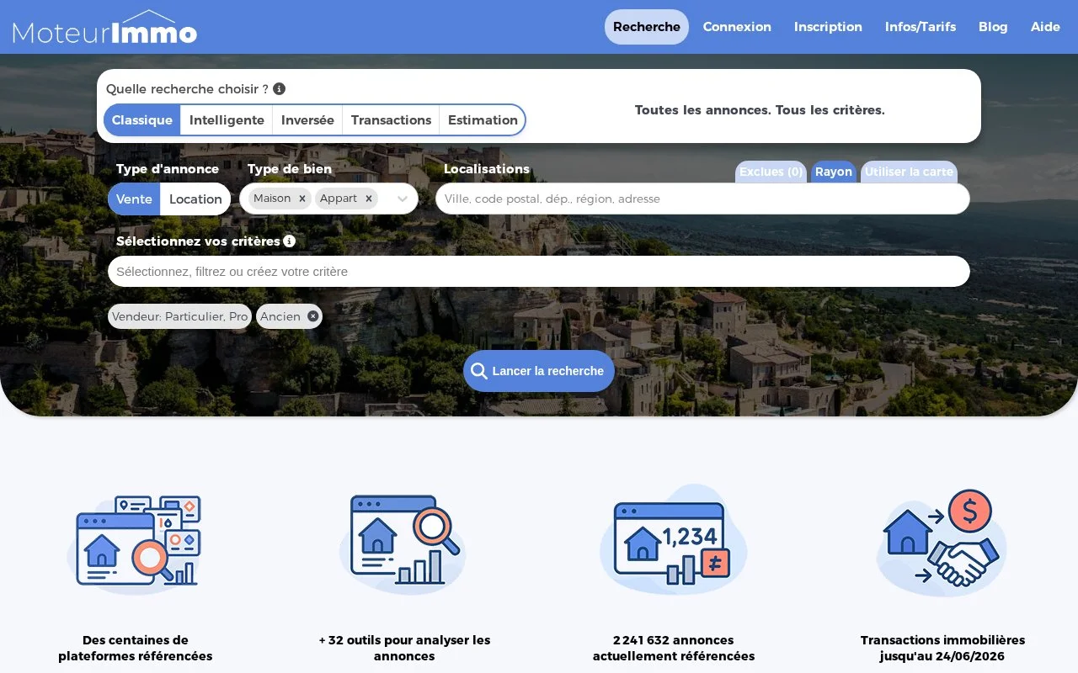Open the Recherche nav item

(647, 27)
